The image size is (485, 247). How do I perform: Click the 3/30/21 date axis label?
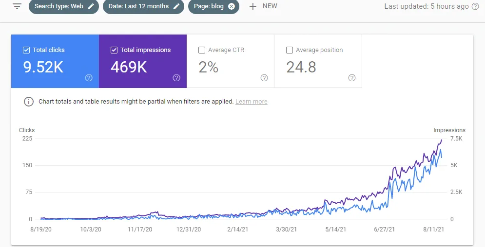point(287,229)
